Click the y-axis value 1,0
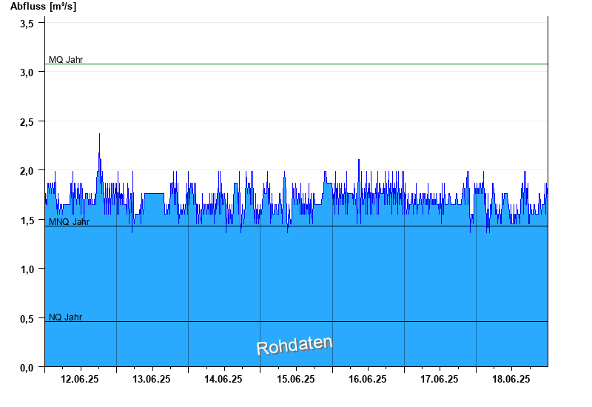Image resolution: width=592 pixels, height=407 pixels. [x=27, y=269]
